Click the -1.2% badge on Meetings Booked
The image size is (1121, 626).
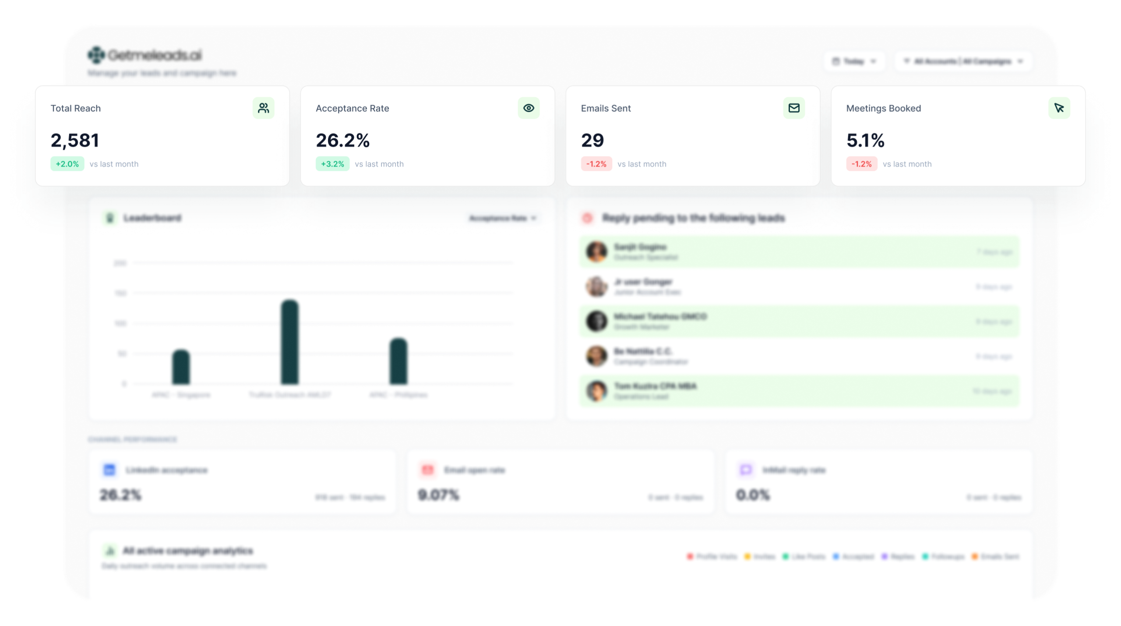pos(861,164)
